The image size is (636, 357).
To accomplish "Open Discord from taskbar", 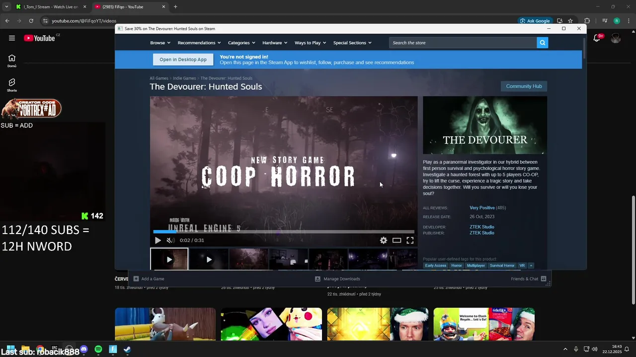I will [83, 350].
